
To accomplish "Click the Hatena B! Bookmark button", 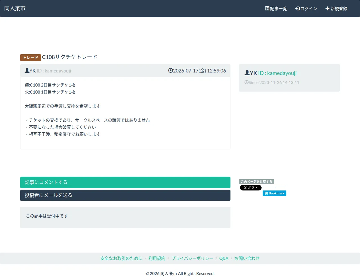I will click(x=274, y=193).
